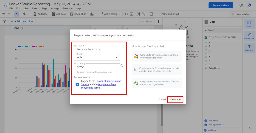Image resolution: width=256 pixels, height=133 pixels.
Task: Select the text box tool icon
Action: click(138, 14)
